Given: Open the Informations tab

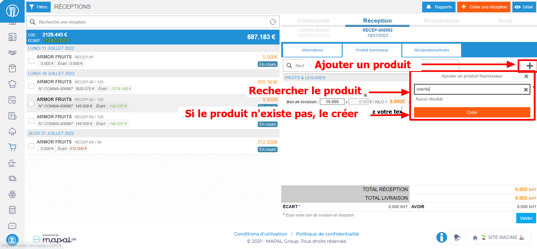Looking at the screenshot, I should [x=312, y=50].
